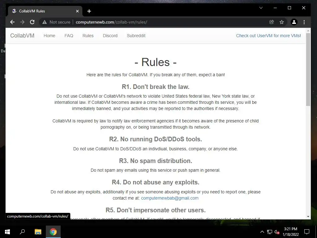Open the Rules nav link
This screenshot has height=238, width=317.
tap(88, 36)
